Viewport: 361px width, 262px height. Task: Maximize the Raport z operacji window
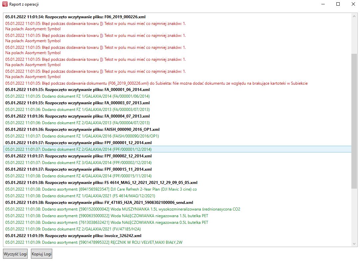tap(338, 4)
